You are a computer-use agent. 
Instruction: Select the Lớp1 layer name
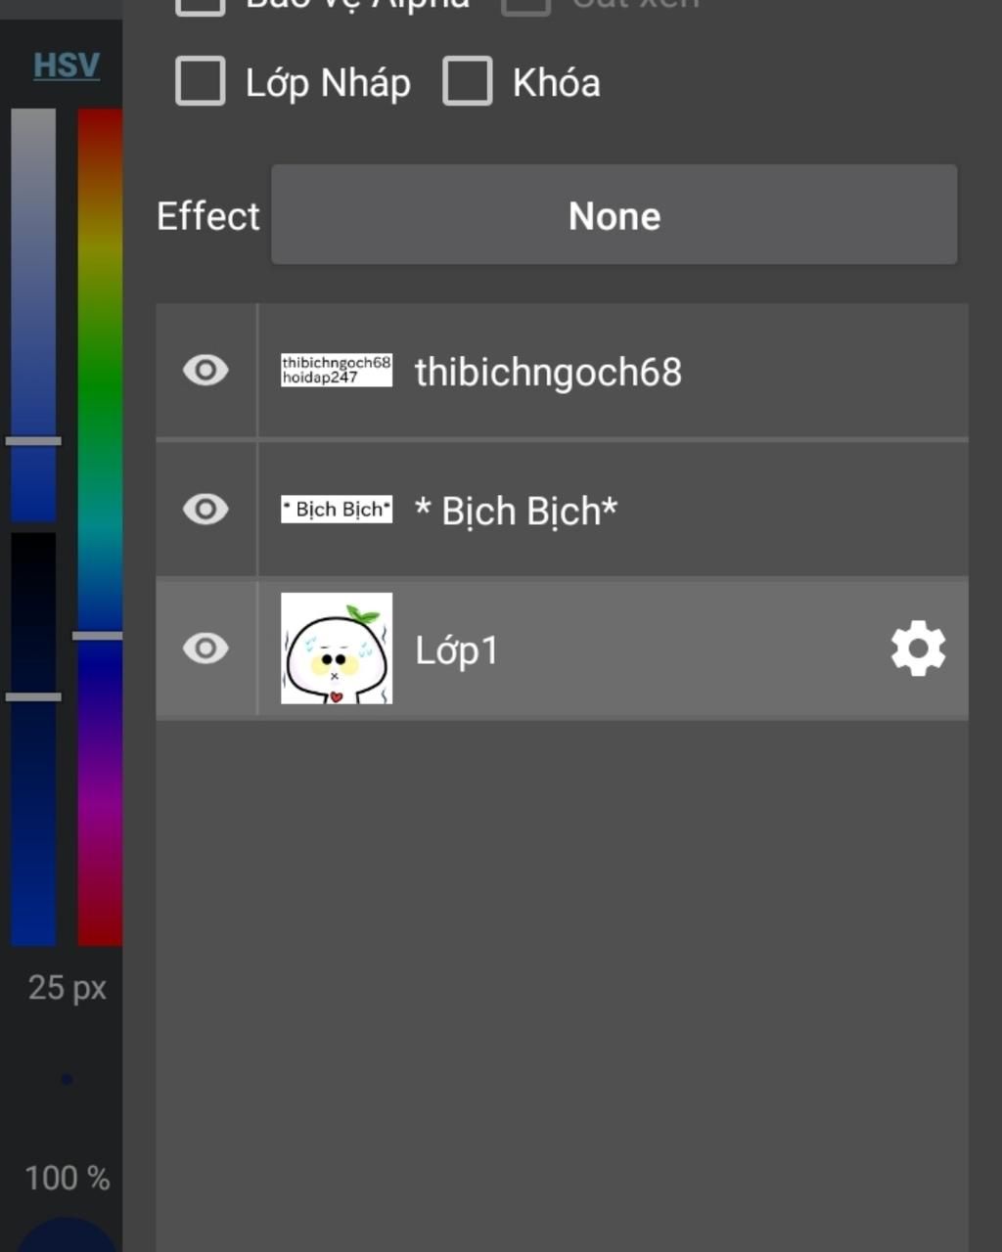[x=457, y=650]
